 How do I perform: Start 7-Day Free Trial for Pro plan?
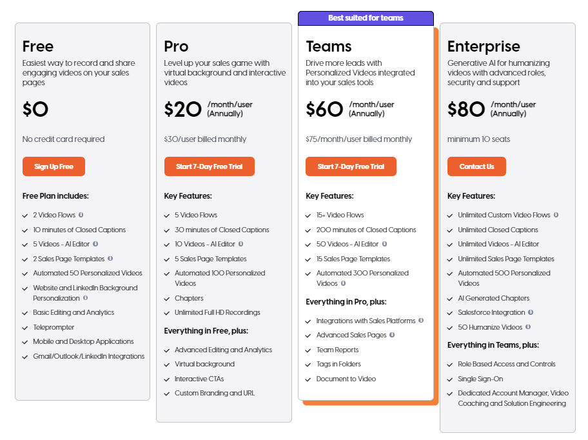[210, 166]
